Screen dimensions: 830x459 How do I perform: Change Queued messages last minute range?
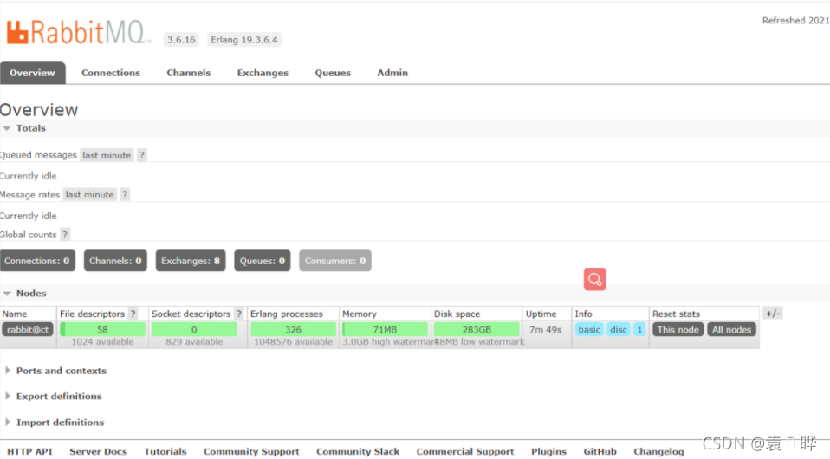(x=107, y=155)
